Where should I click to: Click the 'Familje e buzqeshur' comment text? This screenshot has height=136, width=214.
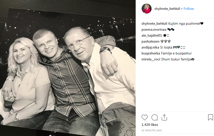click(176, 53)
